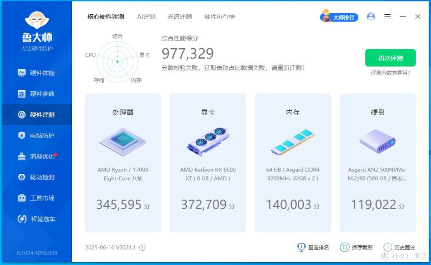Switch to AI评测 tab
Image resolution: width=431 pixels, height=265 pixels.
(x=146, y=17)
